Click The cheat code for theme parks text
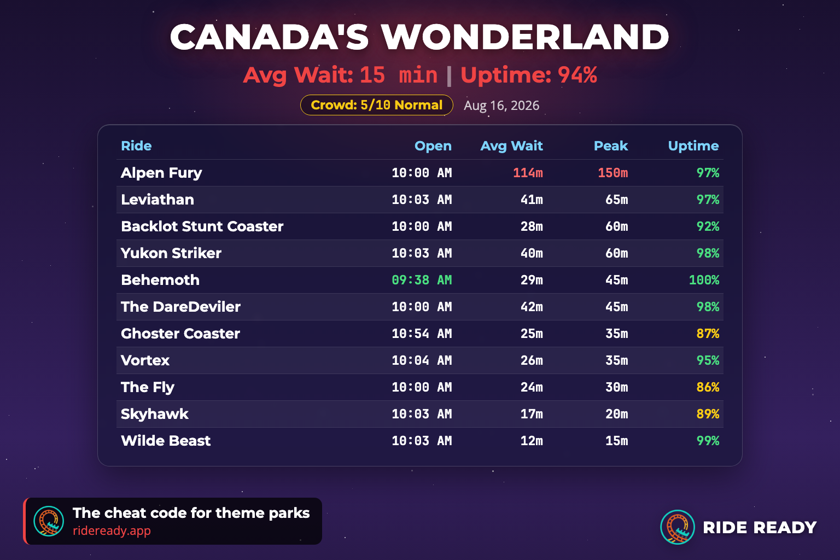The image size is (840, 560). [191, 513]
